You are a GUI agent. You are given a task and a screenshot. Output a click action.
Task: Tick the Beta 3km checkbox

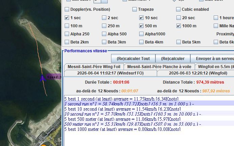pos(104,42)
